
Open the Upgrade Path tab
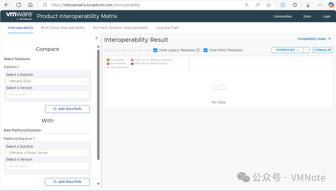pos(167,28)
